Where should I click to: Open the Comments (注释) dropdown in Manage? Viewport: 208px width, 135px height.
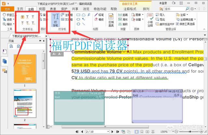pyautogui.click(x=188, y=15)
